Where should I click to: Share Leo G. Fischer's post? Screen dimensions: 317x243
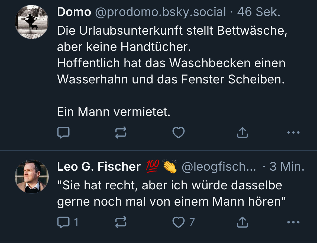click(242, 222)
